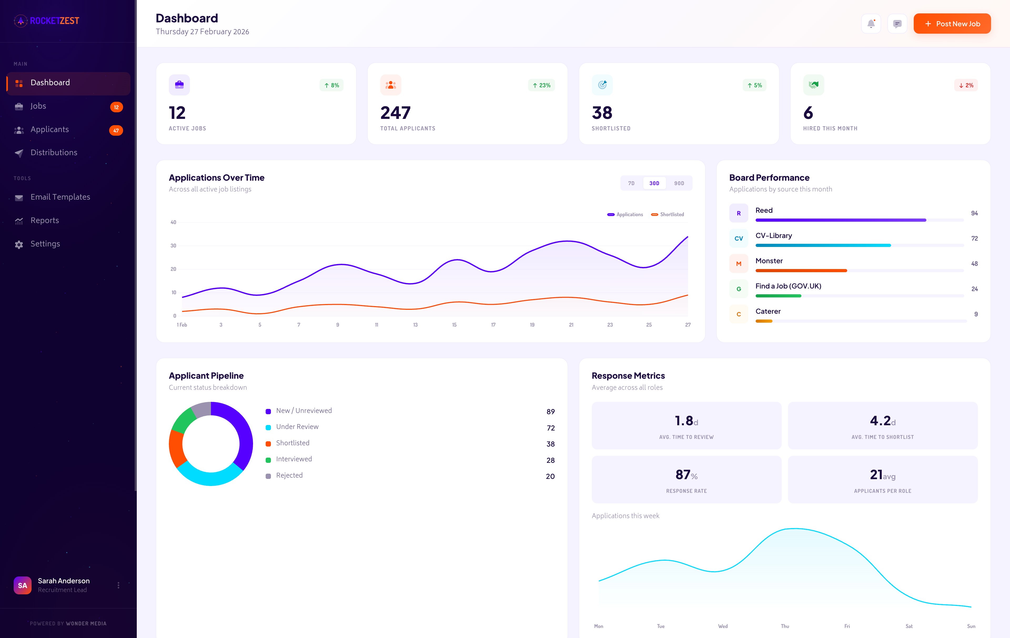Click the Post New Job button
Viewport: 1010px width, 638px height.
pos(952,24)
